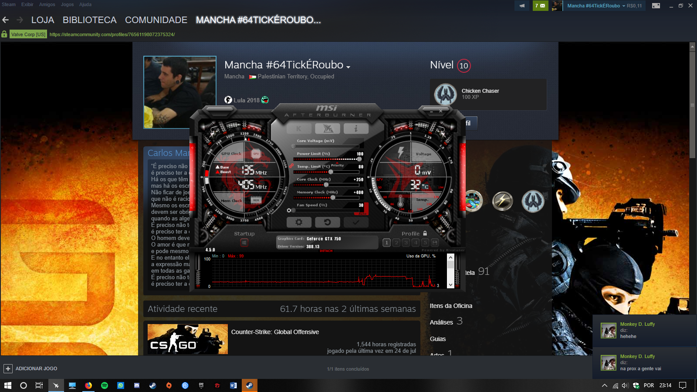Open Itens da Oficina link
The width and height of the screenshot is (697, 392).
451,306
